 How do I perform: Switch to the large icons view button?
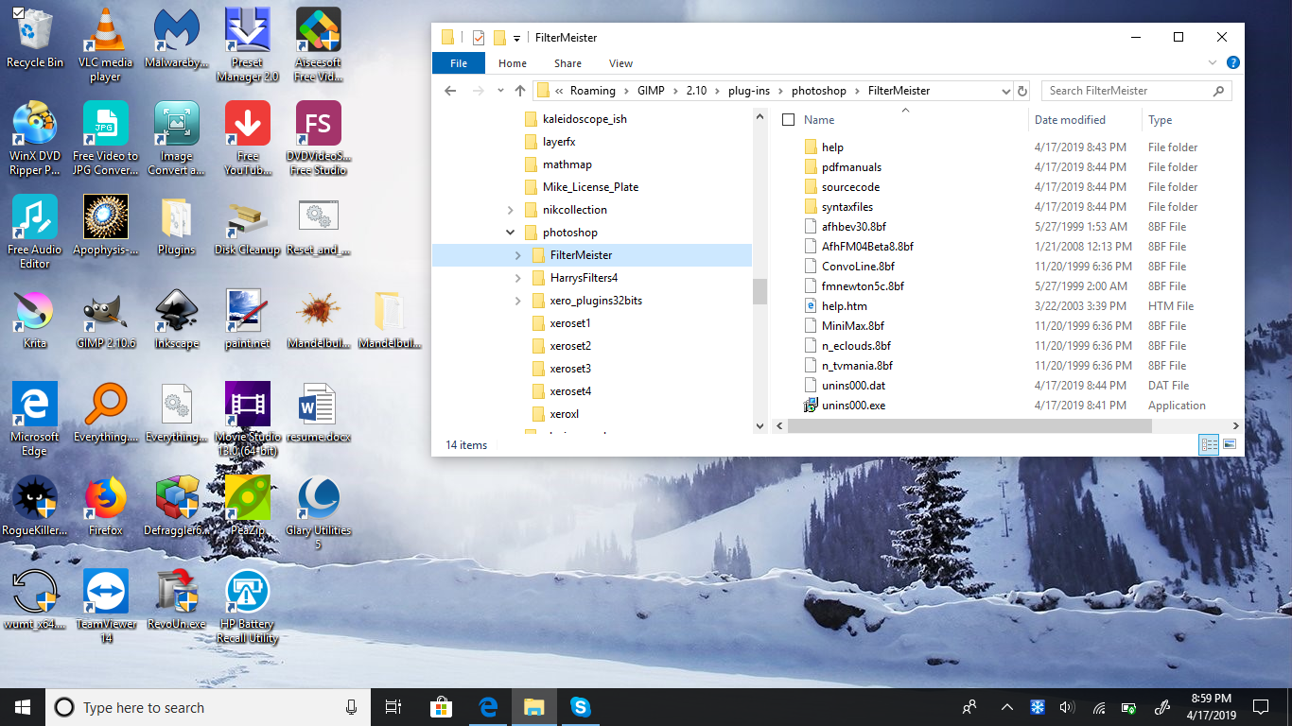[x=1230, y=444]
